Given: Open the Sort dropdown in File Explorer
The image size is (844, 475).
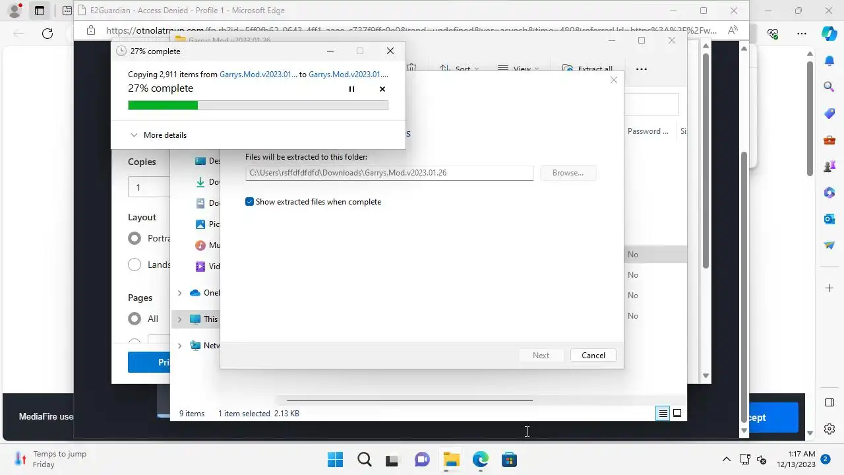Looking at the screenshot, I should coord(460,69).
